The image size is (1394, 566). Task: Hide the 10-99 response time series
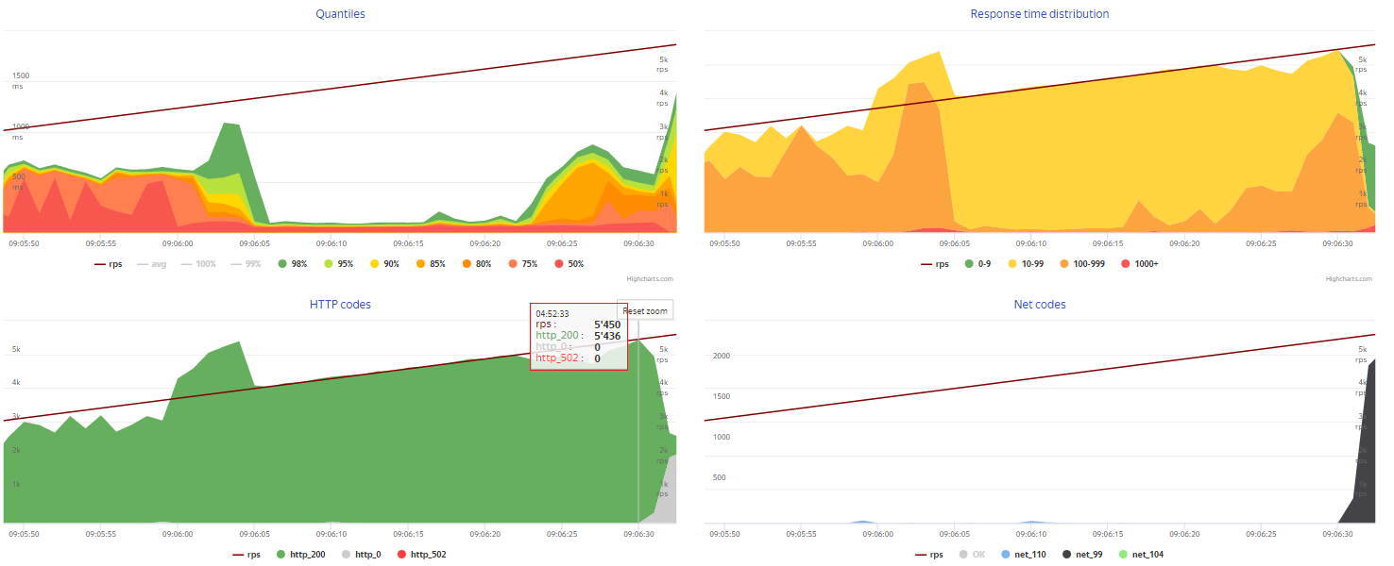click(x=1025, y=264)
